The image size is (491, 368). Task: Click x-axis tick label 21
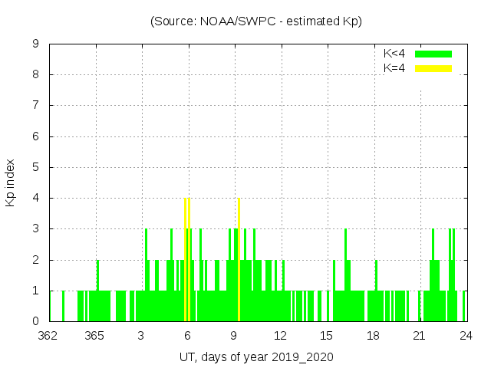(420, 335)
